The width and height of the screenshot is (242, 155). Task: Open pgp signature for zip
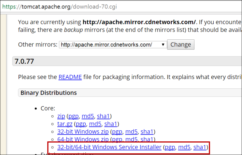coord(73,116)
